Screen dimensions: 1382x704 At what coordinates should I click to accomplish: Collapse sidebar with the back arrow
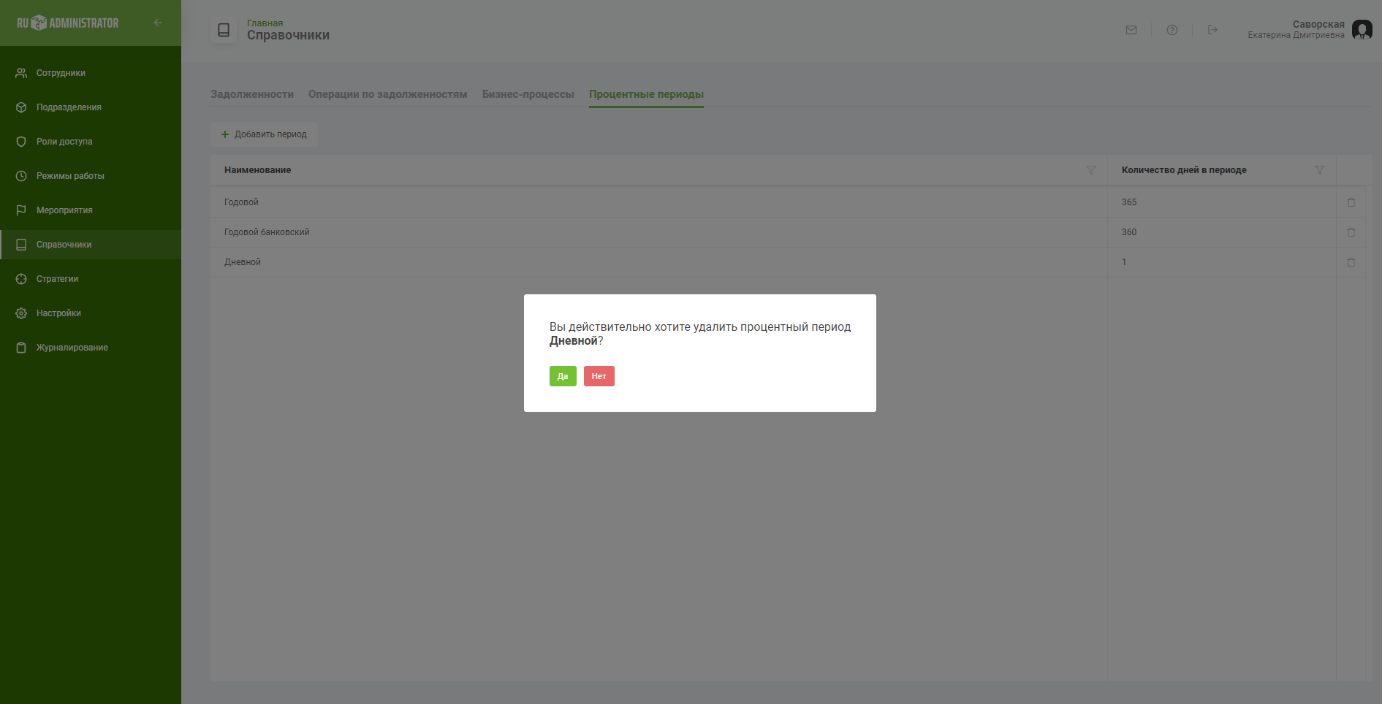point(158,23)
